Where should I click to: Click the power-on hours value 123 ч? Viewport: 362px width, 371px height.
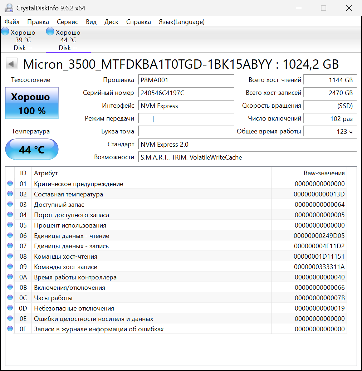click(330, 131)
